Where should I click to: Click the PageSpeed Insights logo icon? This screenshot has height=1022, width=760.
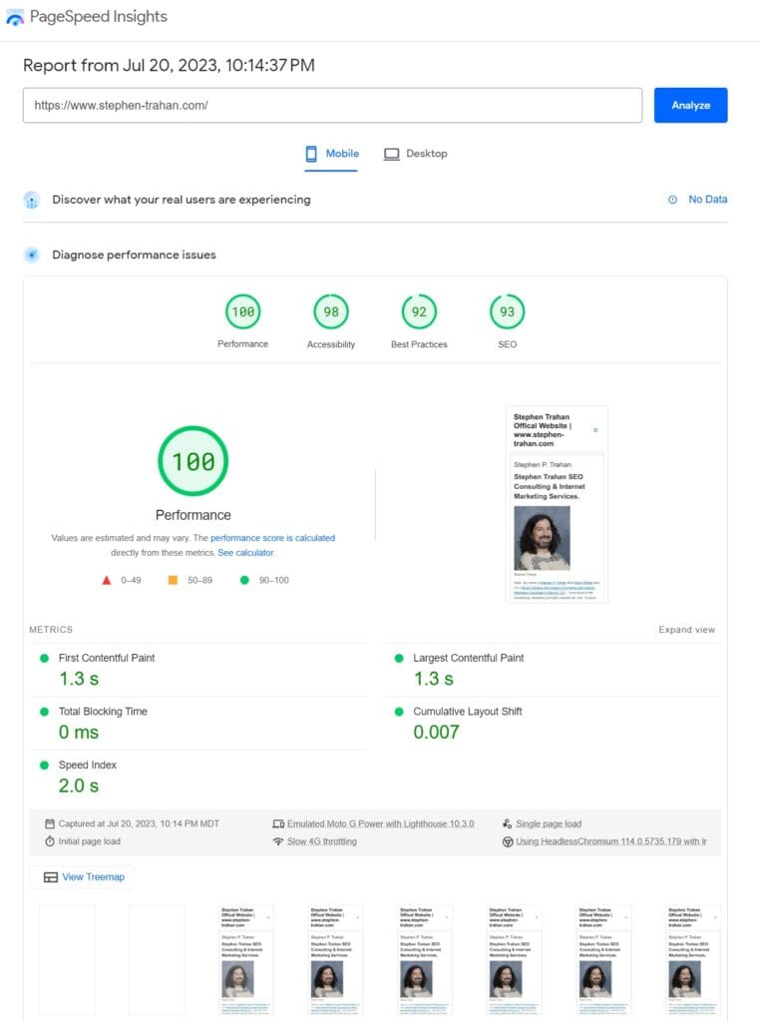tap(14, 18)
